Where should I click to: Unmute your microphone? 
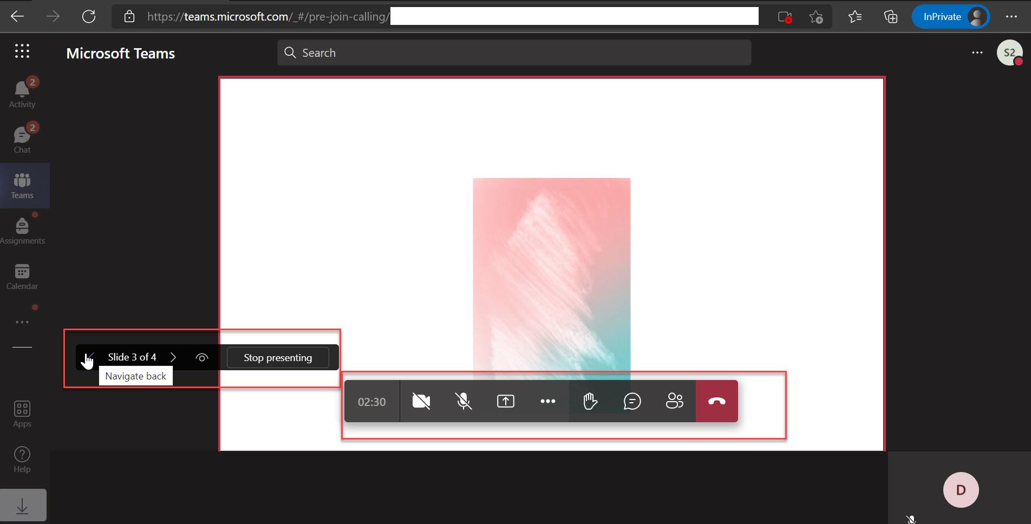tap(464, 401)
